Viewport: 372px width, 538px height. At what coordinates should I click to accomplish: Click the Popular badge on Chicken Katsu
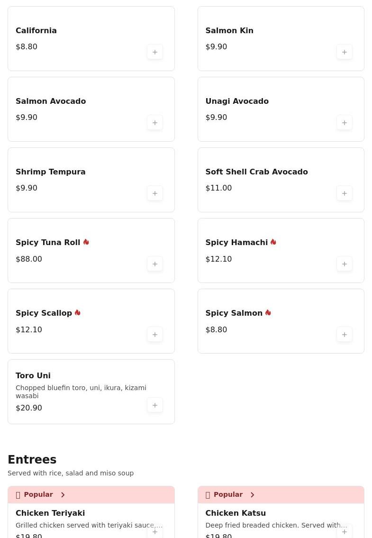coord(227,495)
